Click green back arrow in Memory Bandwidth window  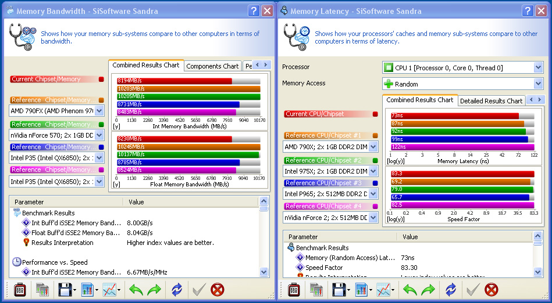(x=136, y=290)
